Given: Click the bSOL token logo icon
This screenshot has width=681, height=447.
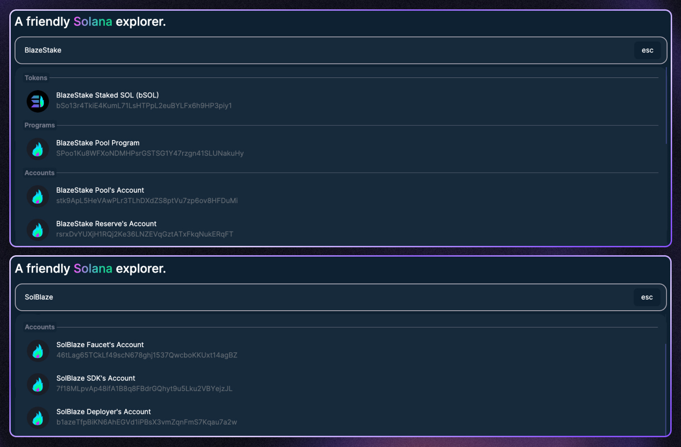Looking at the screenshot, I should click(38, 101).
